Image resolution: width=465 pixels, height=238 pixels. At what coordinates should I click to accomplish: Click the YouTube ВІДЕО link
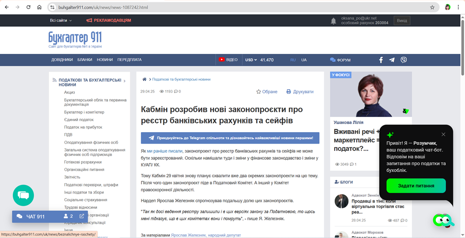pyautogui.click(x=228, y=60)
